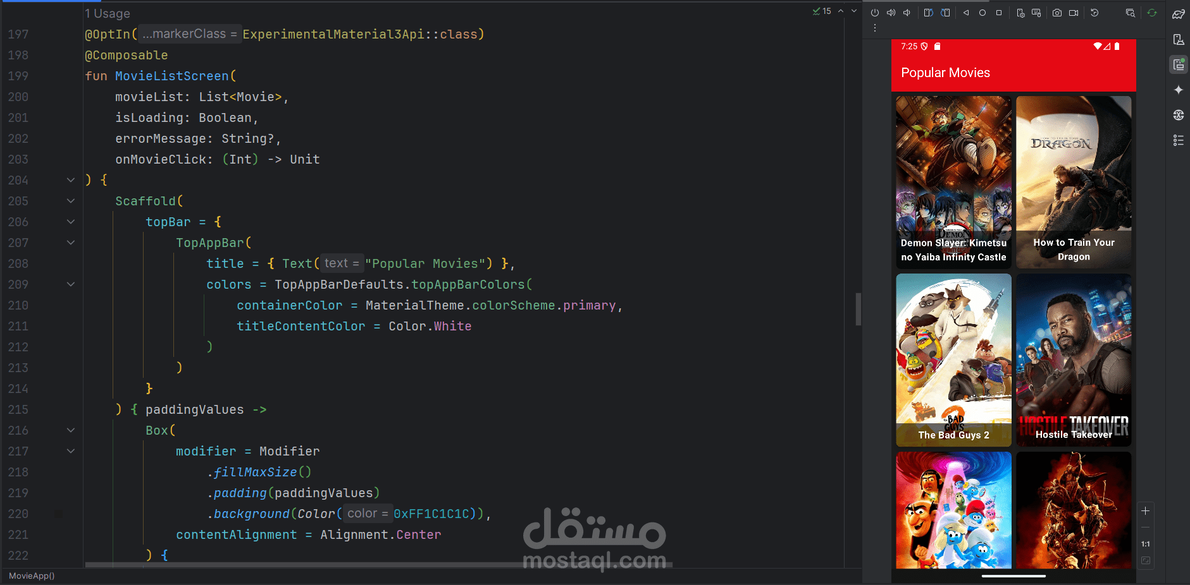Take an emulator screenshot with camera icon

1057,13
